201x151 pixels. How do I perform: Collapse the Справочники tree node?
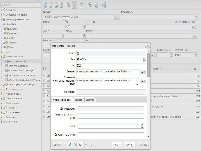[x=2, y=24]
